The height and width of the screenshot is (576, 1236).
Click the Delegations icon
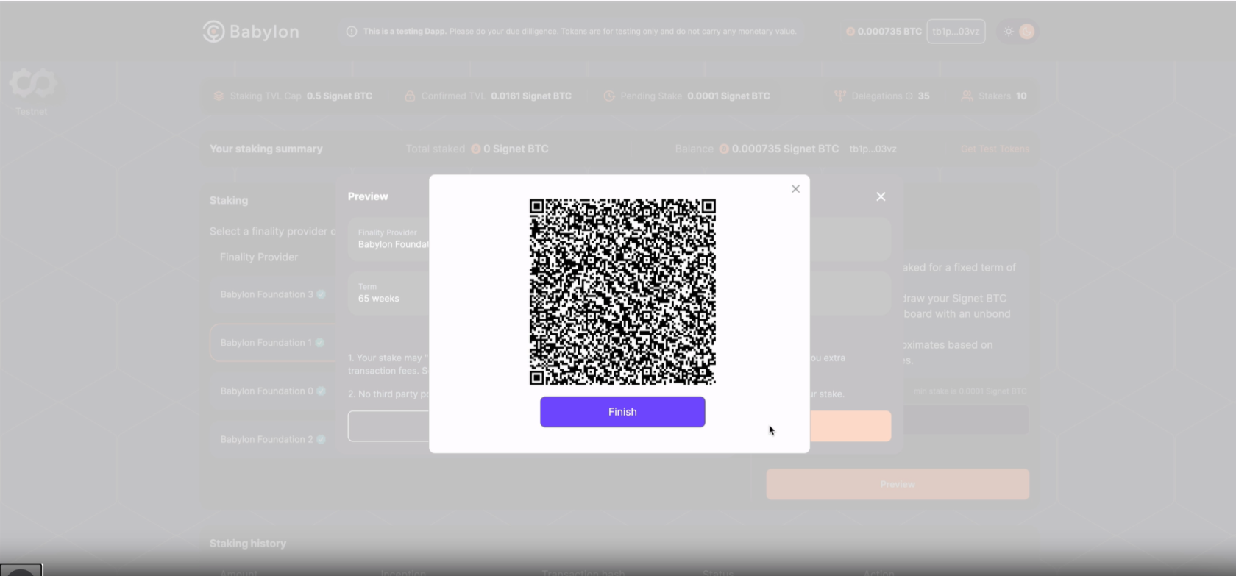[839, 96]
